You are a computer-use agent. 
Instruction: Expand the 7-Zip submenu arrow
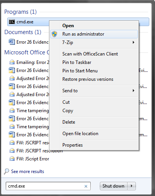click(134, 42)
